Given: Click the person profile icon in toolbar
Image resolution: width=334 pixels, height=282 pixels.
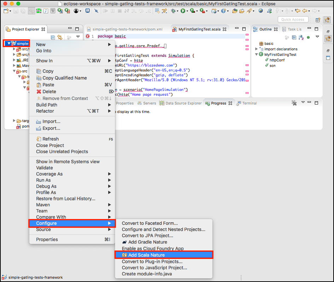Looking at the screenshot, I should coord(76,11).
